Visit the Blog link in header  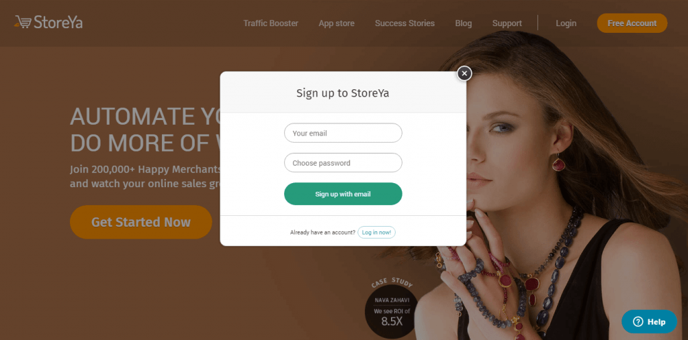click(x=464, y=23)
